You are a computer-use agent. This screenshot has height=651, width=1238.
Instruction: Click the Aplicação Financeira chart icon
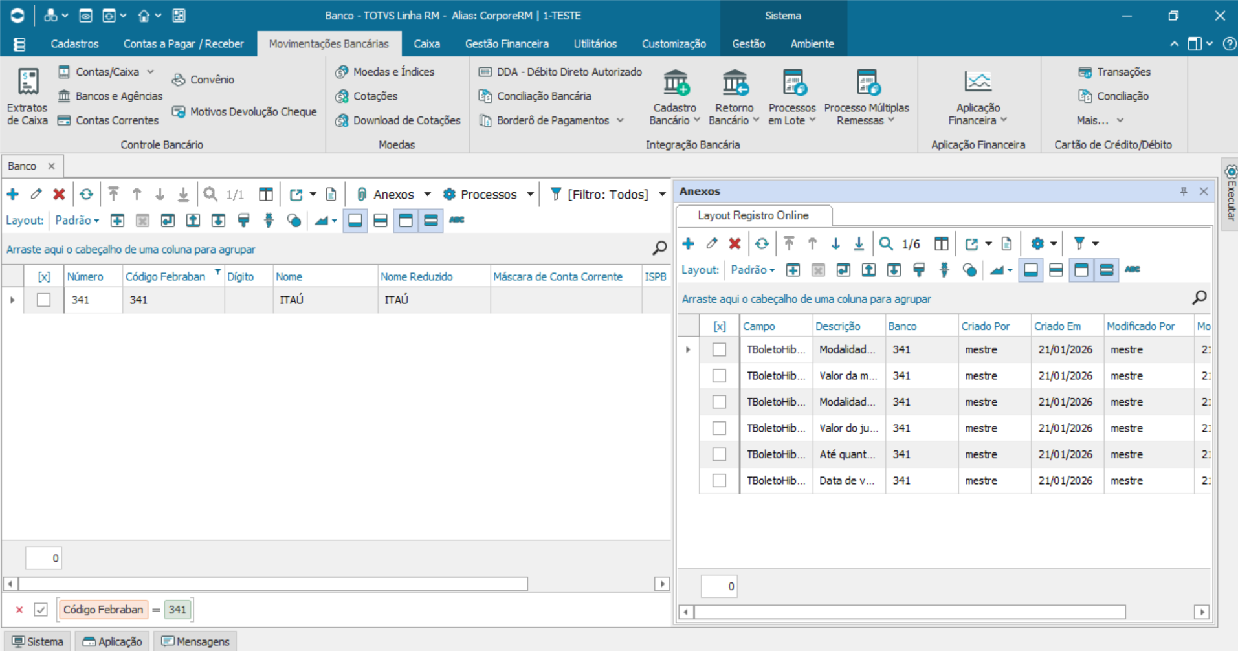[977, 82]
